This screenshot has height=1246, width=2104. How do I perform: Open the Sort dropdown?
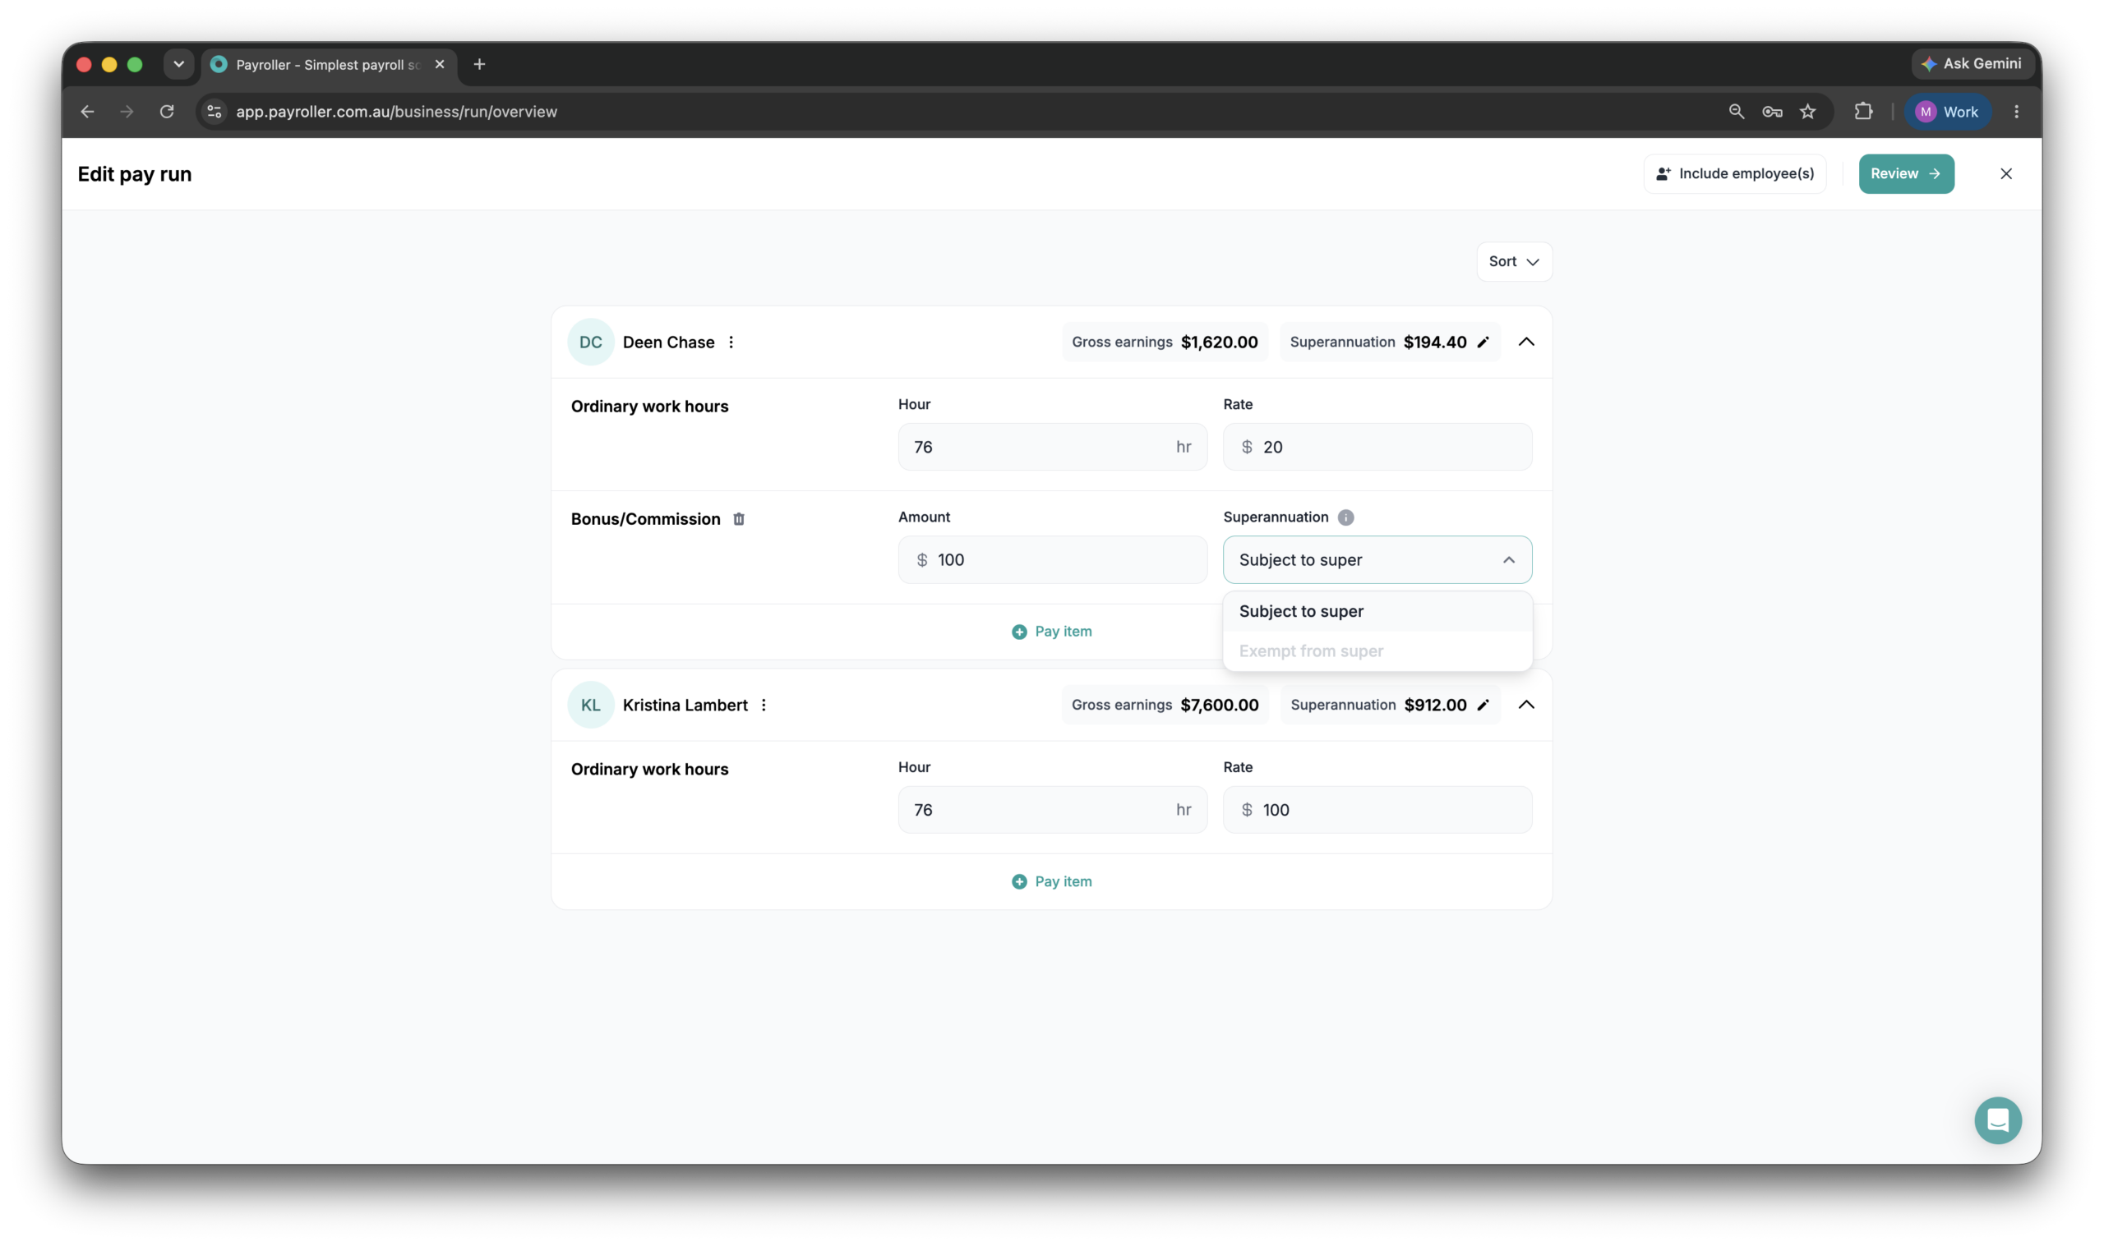pyautogui.click(x=1514, y=262)
